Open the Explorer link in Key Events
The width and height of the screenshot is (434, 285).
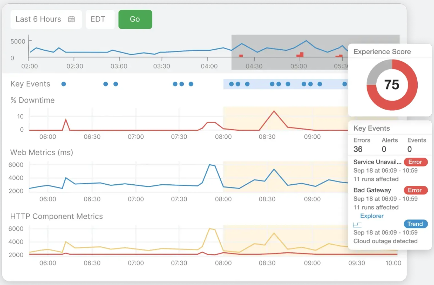coord(372,216)
